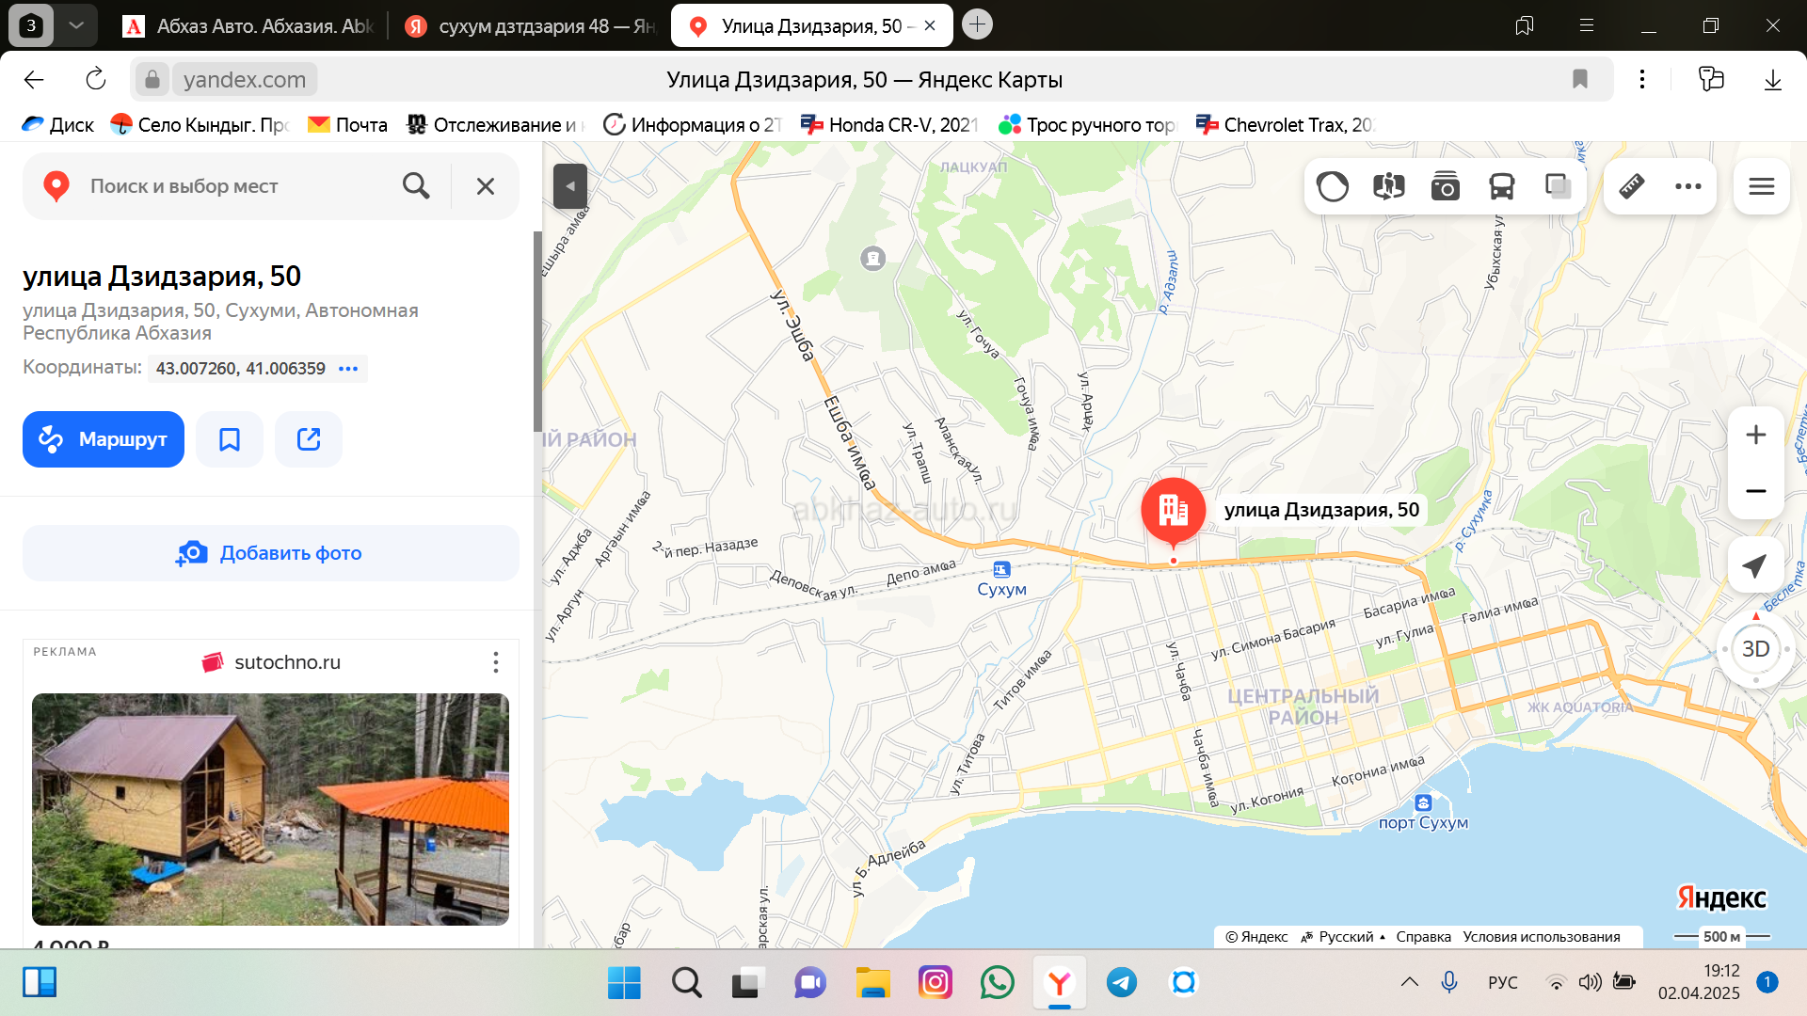Open Telegram from the taskbar
Image resolution: width=1807 pixels, height=1016 pixels.
[x=1121, y=983]
